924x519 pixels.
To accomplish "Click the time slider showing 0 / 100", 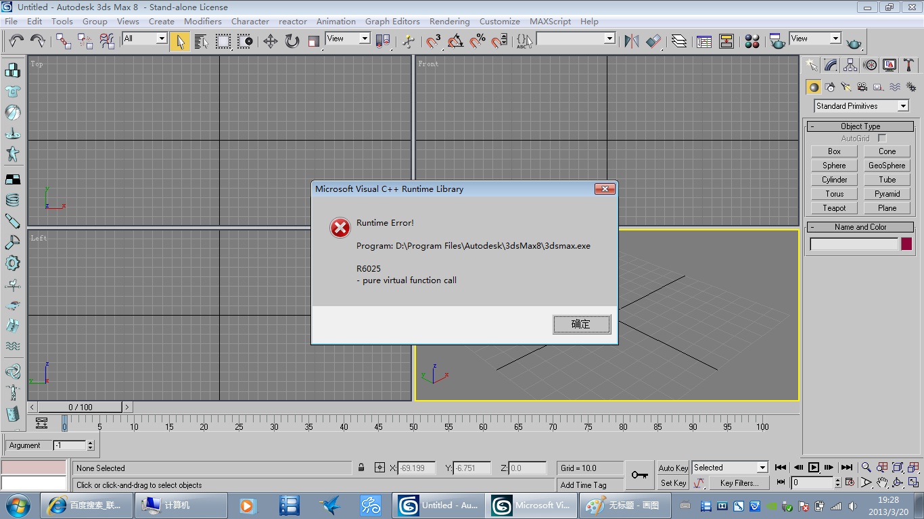I will [80, 407].
